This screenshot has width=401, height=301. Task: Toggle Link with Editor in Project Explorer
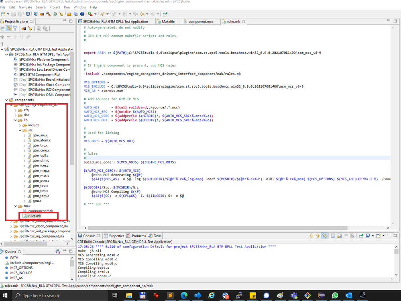9,29
